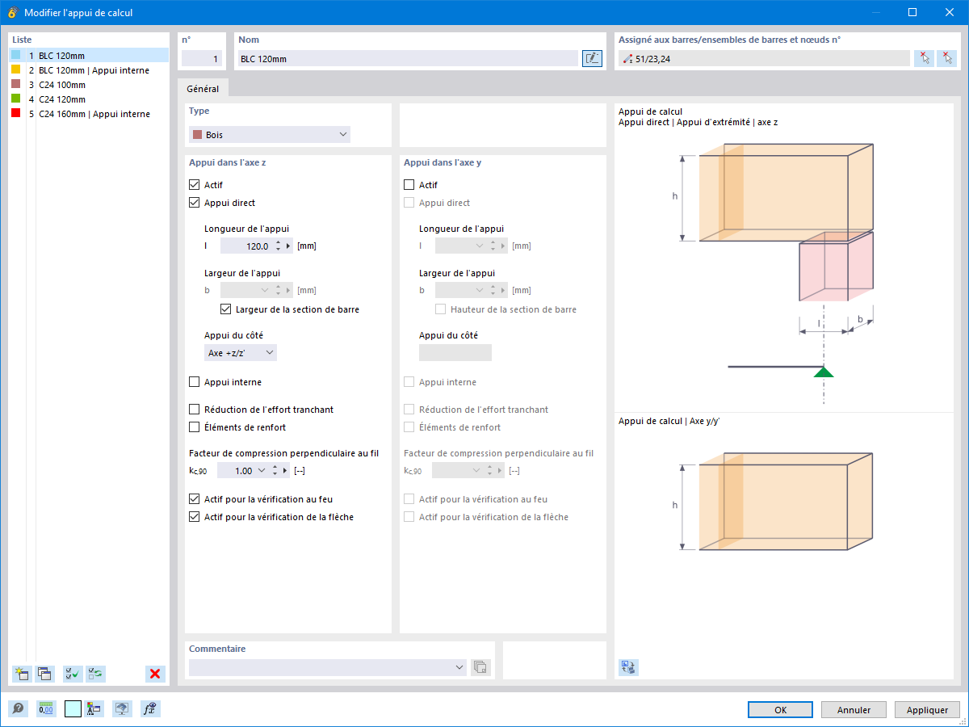Toggle diagram view icon below preview
Screen dimensions: 969x727
click(628, 667)
